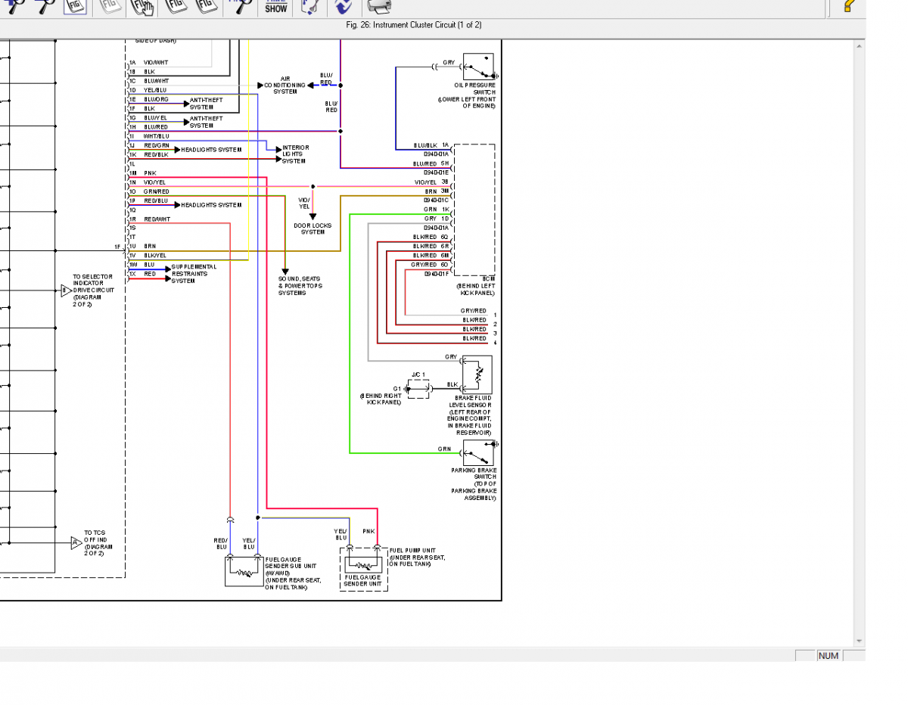
Task: Click the zoom out magnifier icon
Action: click(x=44, y=6)
